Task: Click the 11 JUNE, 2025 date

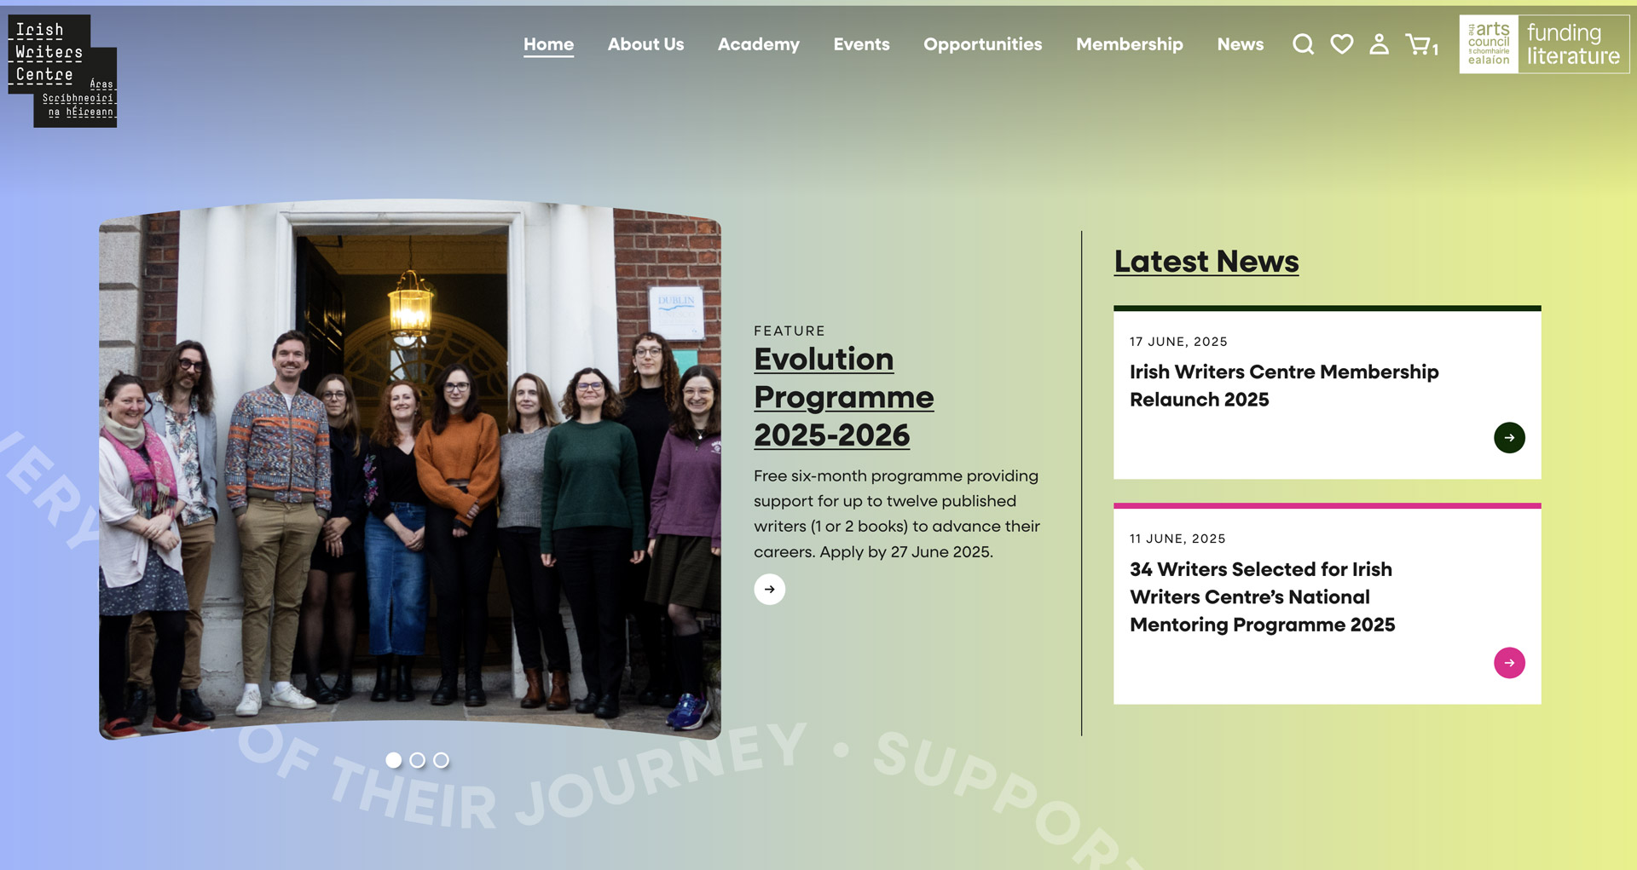Action: [x=1177, y=539]
